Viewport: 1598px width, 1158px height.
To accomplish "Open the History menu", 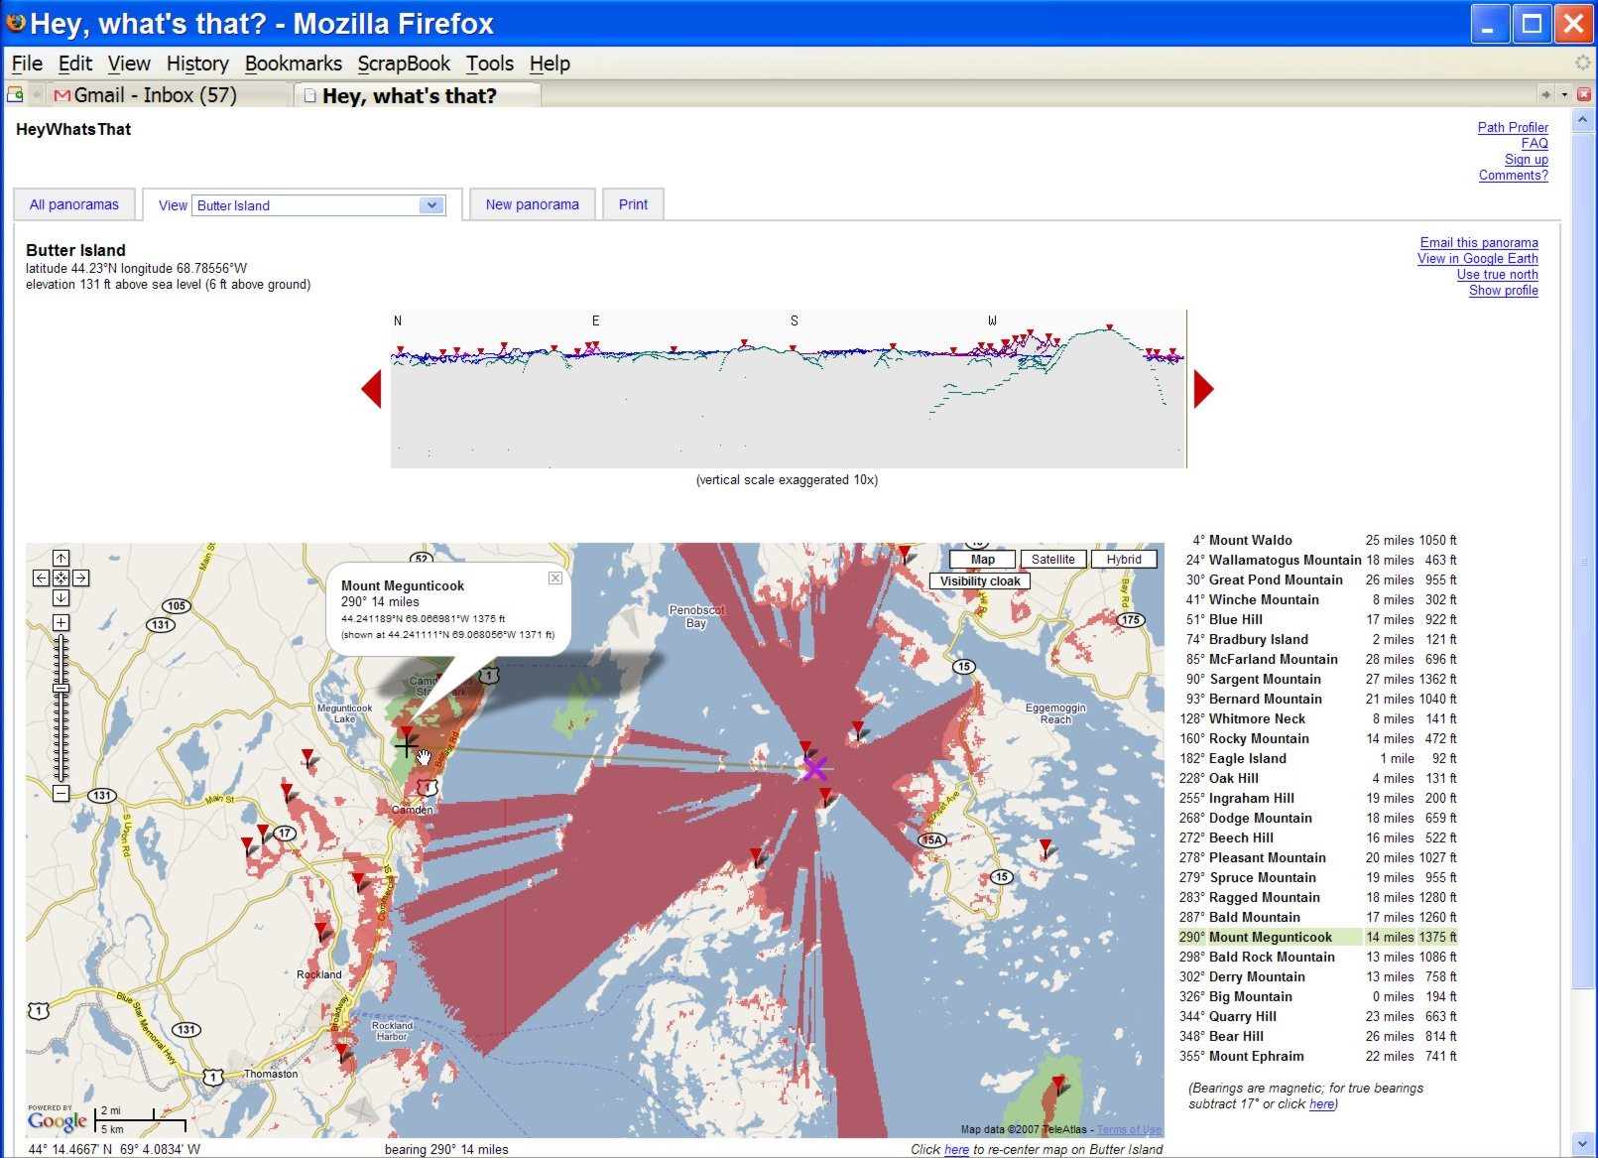I will [197, 64].
